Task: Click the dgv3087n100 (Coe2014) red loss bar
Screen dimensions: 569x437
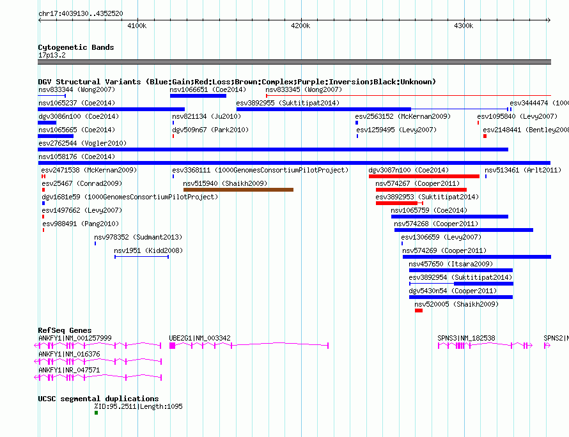Action: click(424, 176)
